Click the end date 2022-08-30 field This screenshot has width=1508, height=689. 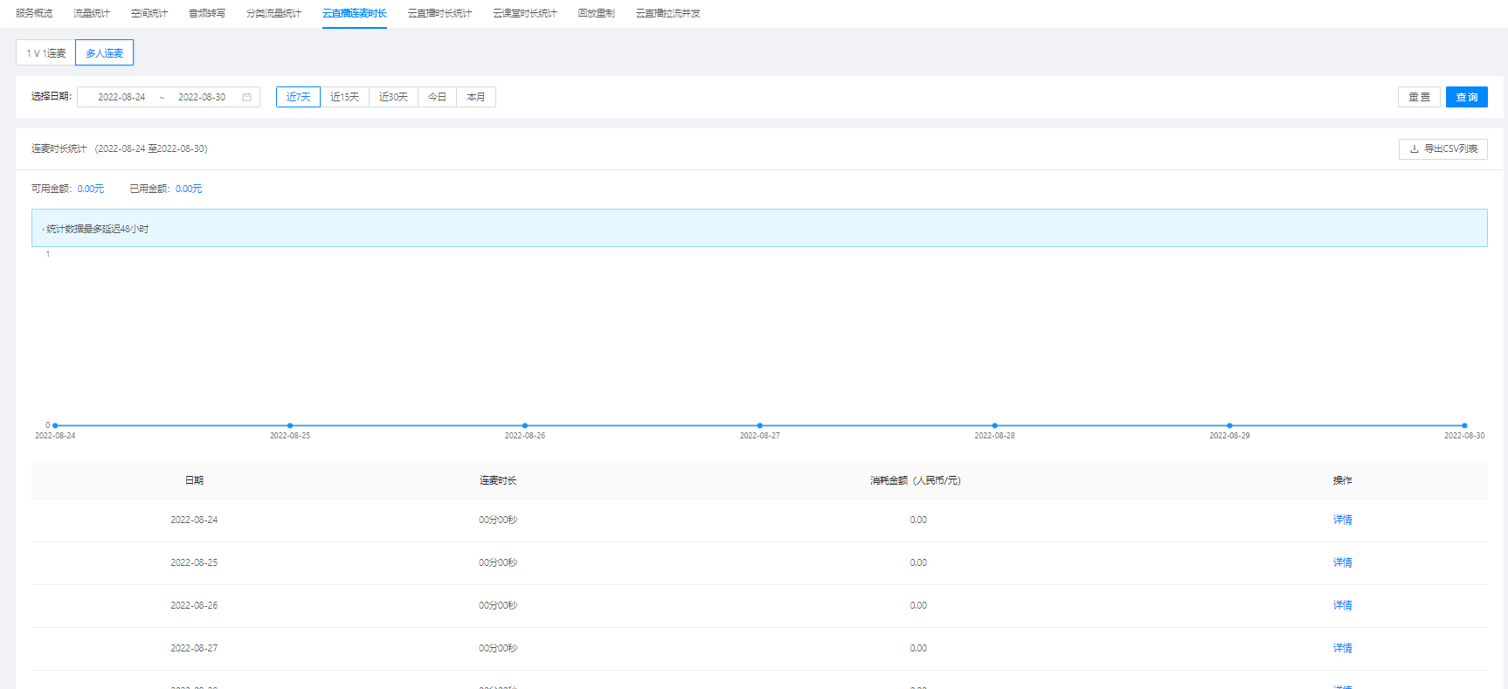click(202, 97)
